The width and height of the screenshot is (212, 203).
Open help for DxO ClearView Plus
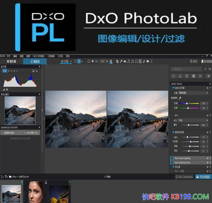[x=210, y=163]
